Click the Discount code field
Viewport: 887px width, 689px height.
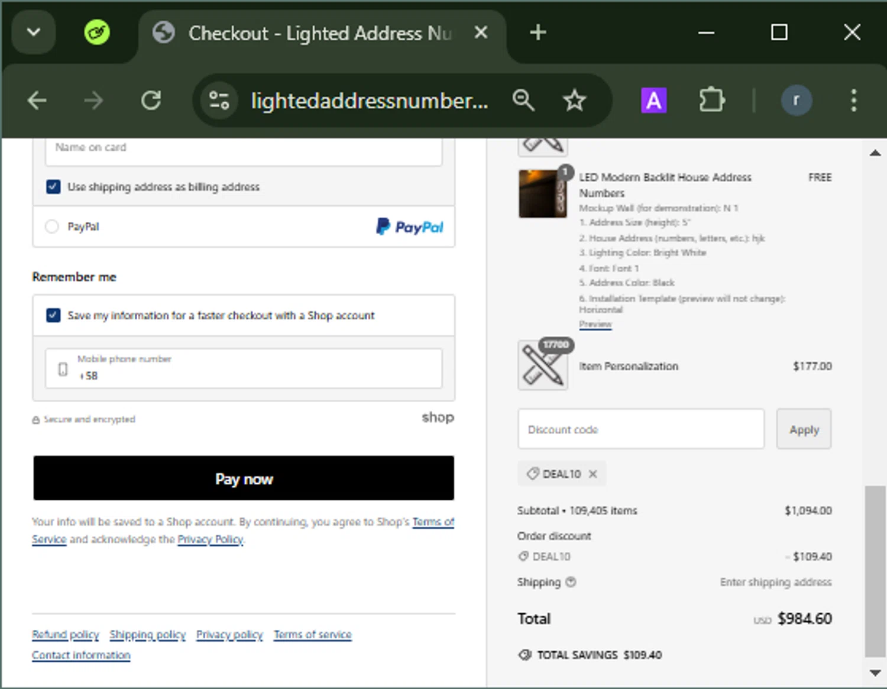coord(641,429)
